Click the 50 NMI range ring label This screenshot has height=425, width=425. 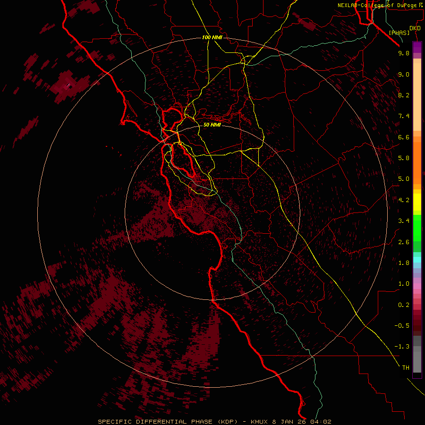(x=212, y=125)
